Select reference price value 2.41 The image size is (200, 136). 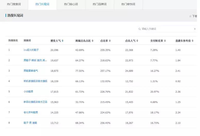tap(178, 71)
